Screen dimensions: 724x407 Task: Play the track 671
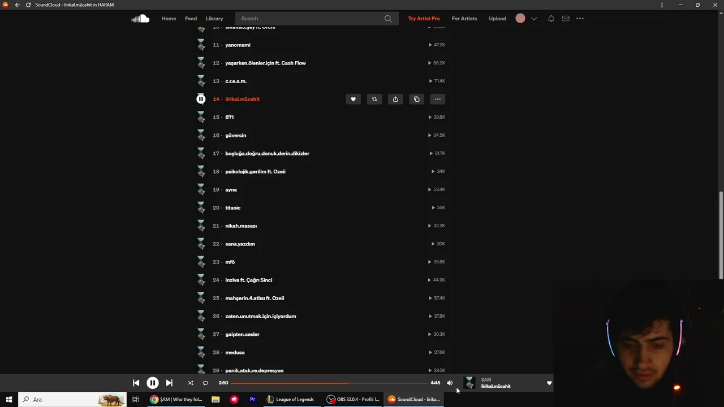point(229,117)
